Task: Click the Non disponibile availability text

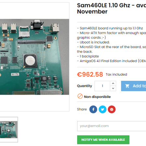Action: pyautogui.click(x=97, y=97)
